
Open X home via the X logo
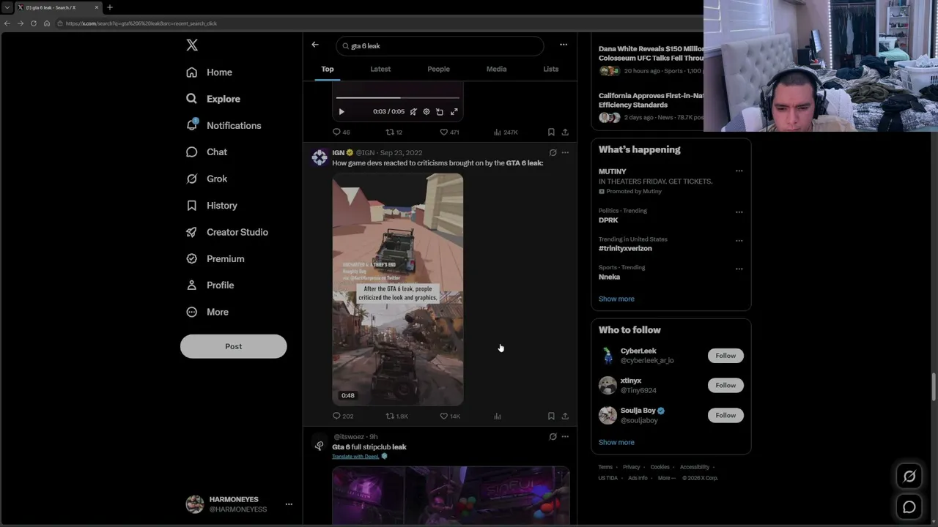pyautogui.click(x=192, y=45)
